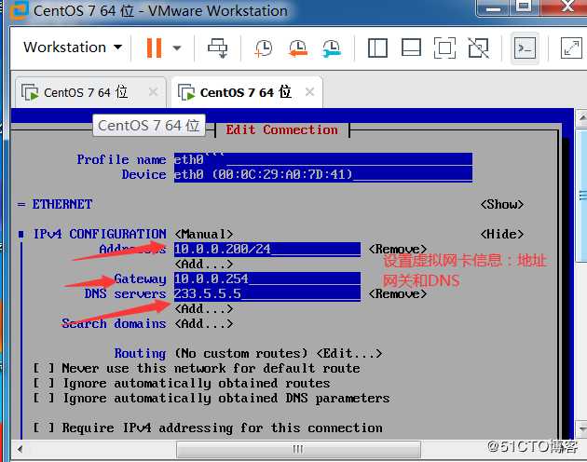Show or hide the library sidebar

tap(377, 48)
